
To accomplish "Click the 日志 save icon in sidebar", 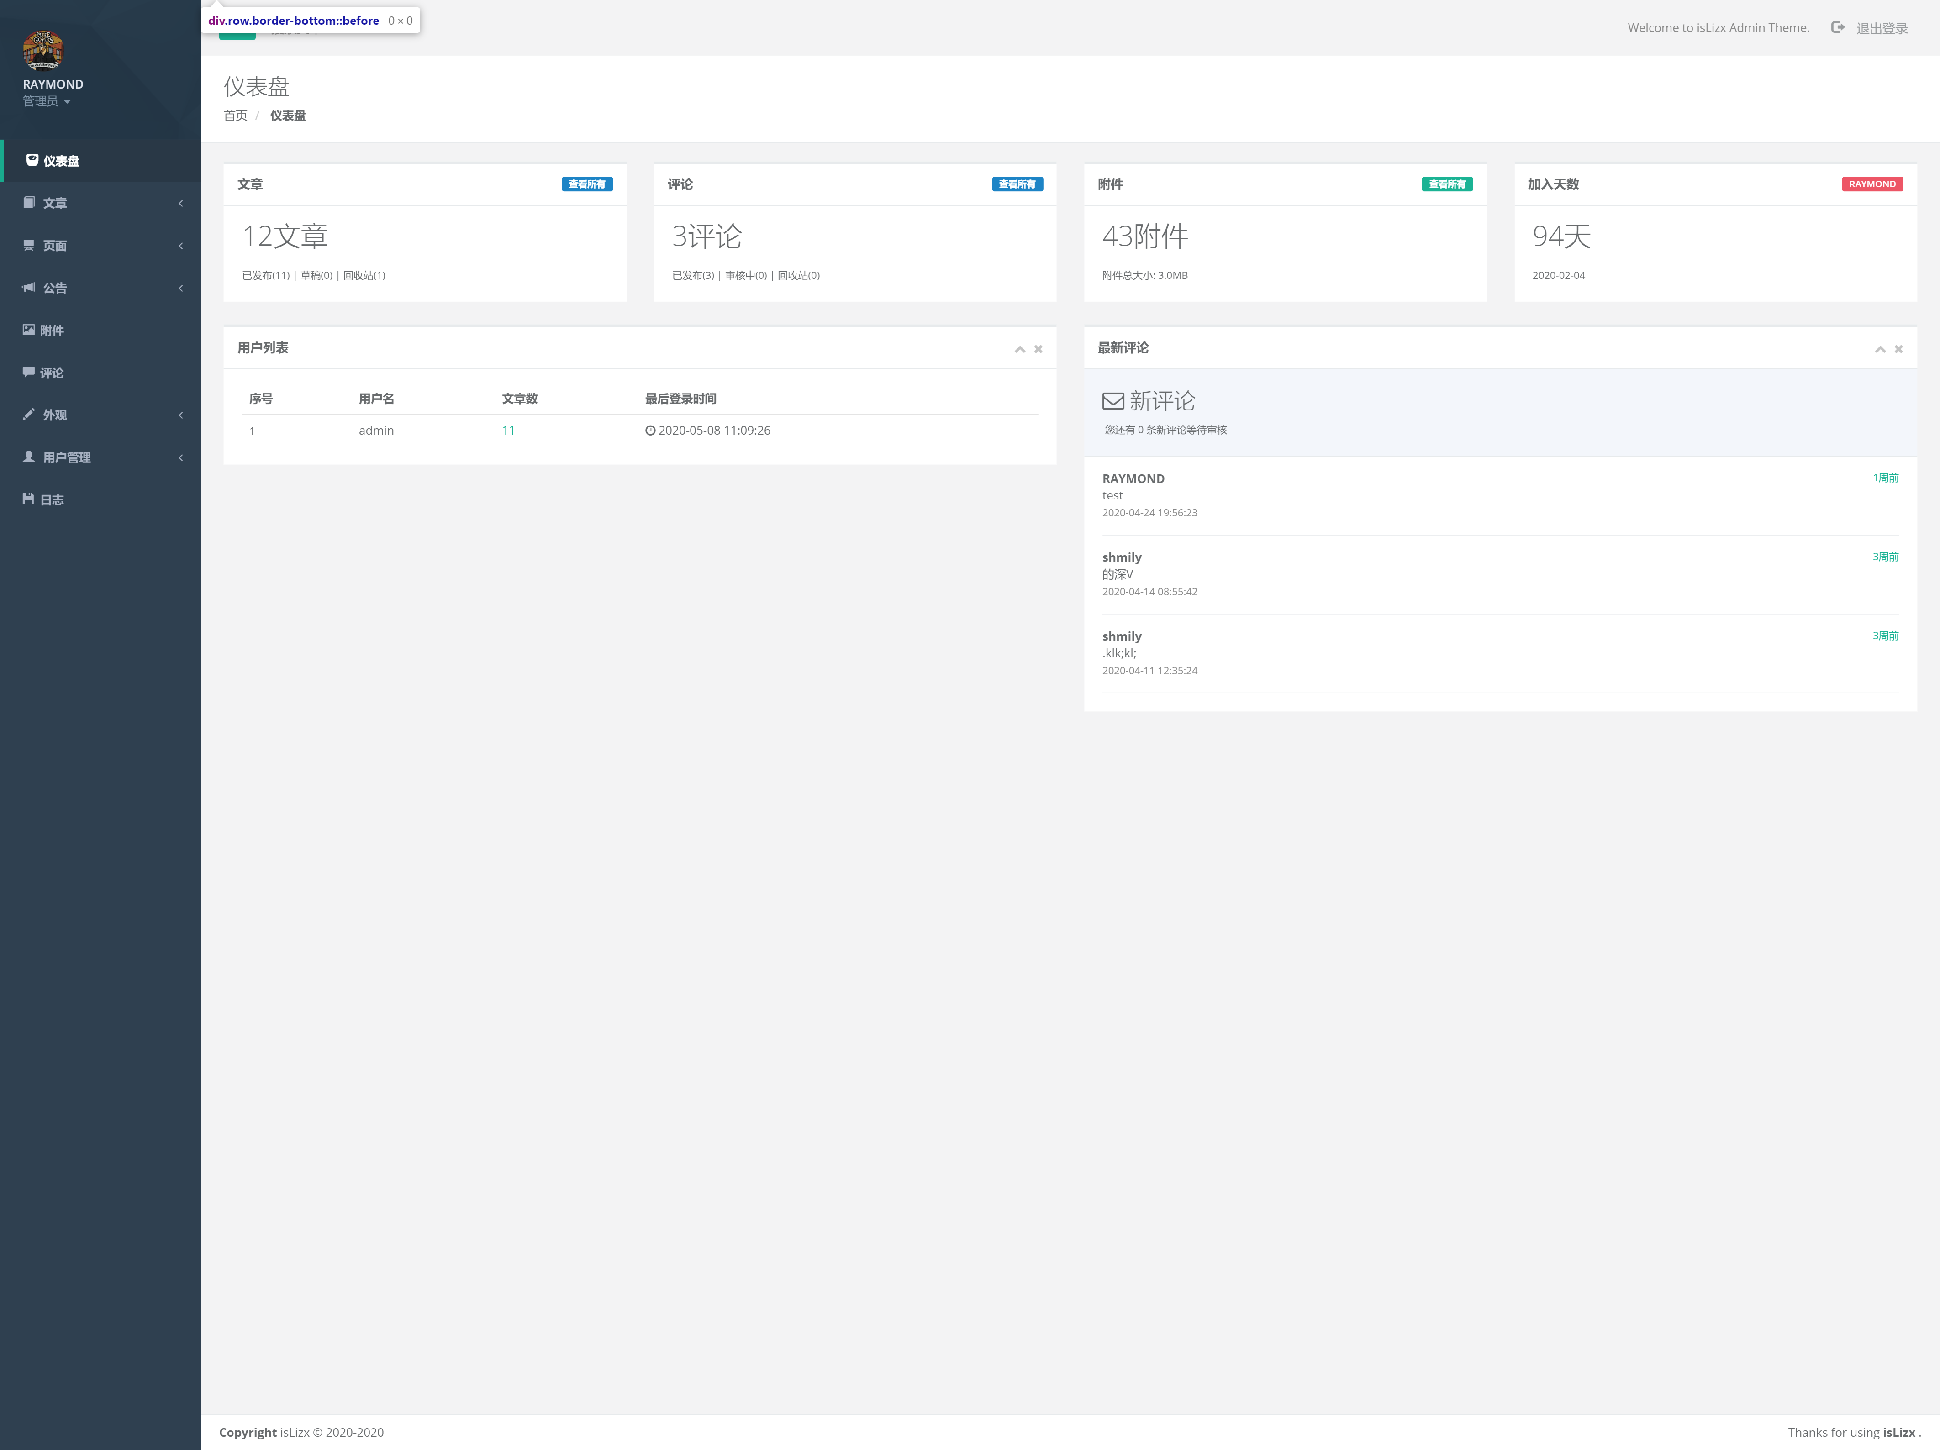I will click(29, 499).
